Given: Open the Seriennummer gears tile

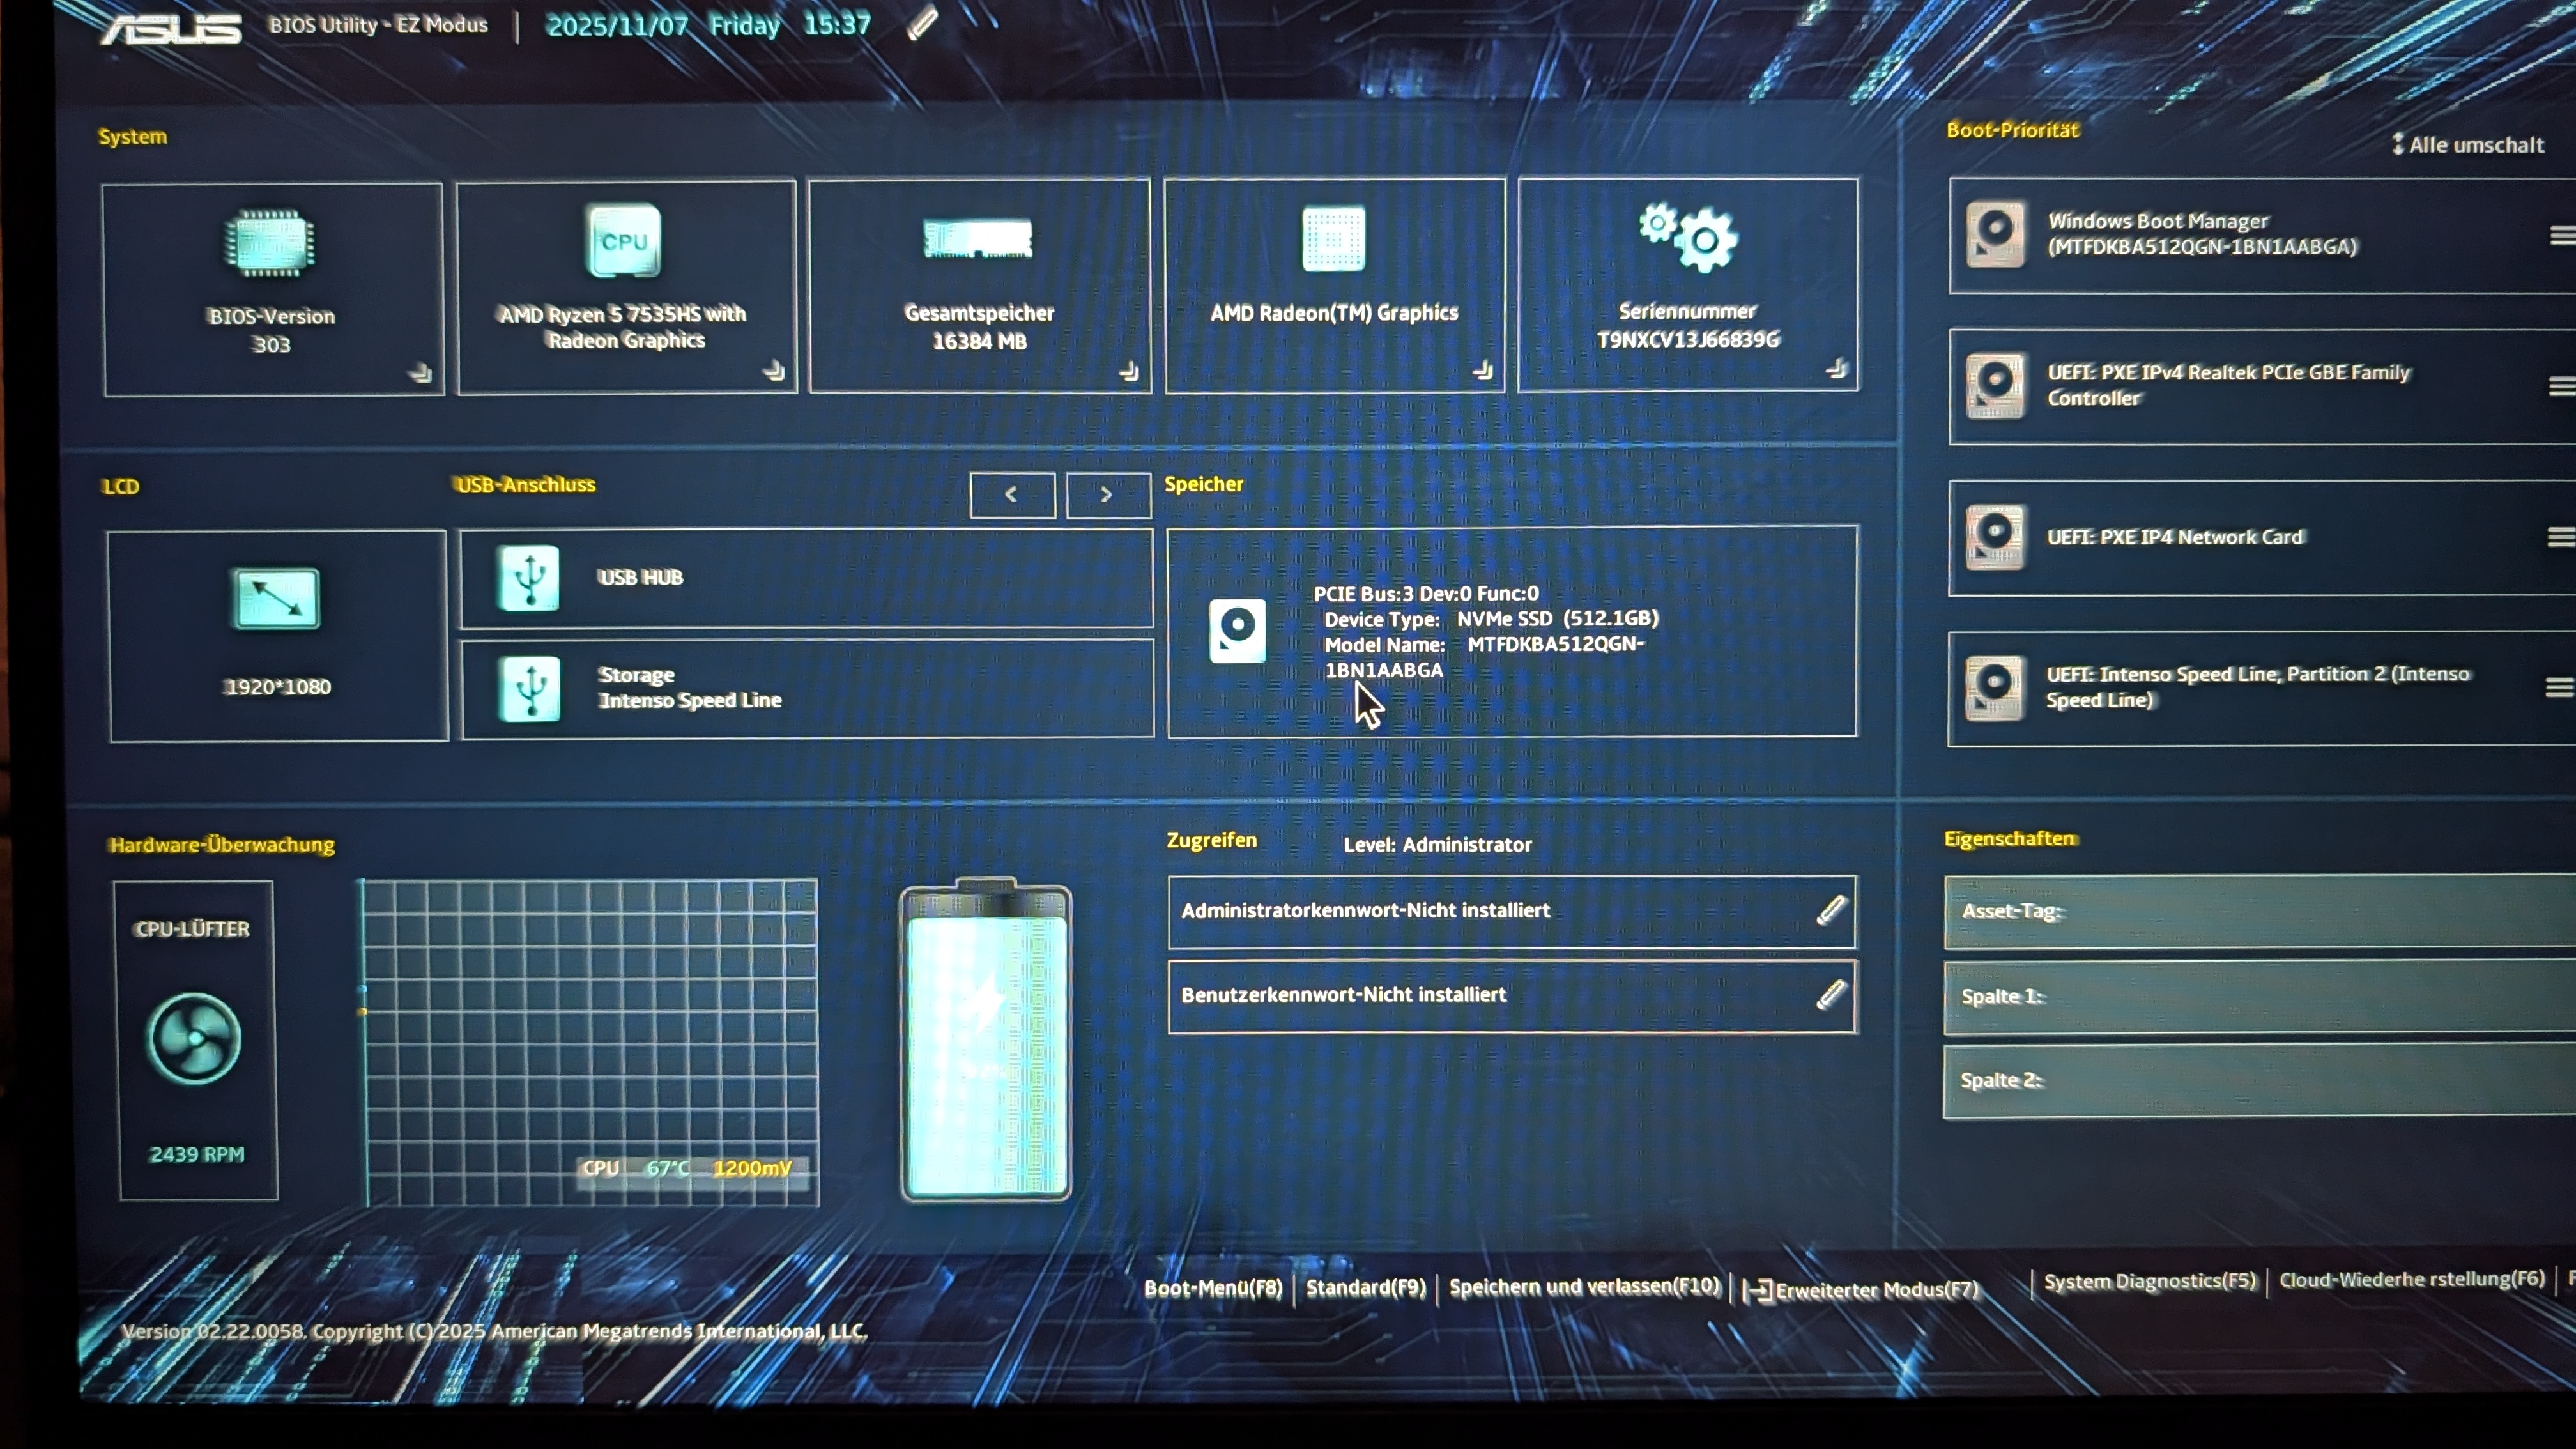Looking at the screenshot, I should [1688, 285].
